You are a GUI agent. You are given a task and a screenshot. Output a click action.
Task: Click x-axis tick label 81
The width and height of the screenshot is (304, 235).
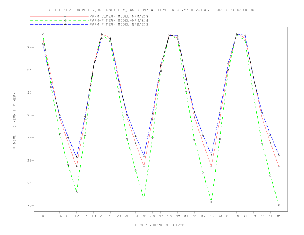(271, 216)
